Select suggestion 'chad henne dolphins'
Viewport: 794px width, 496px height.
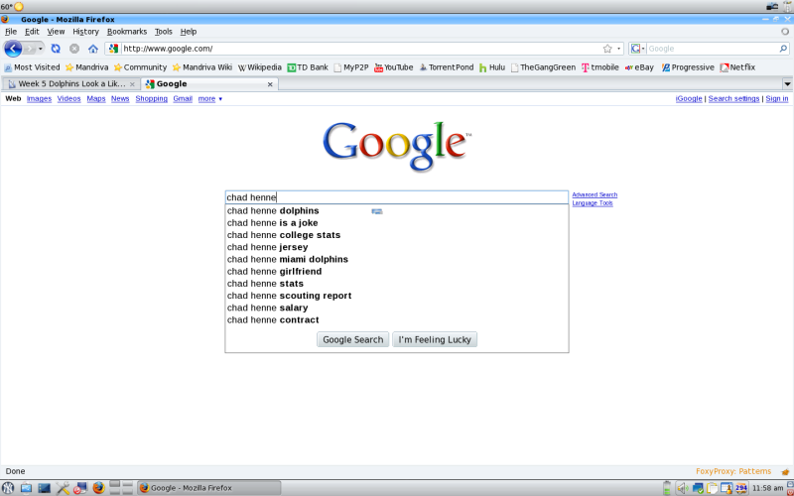[396, 211]
